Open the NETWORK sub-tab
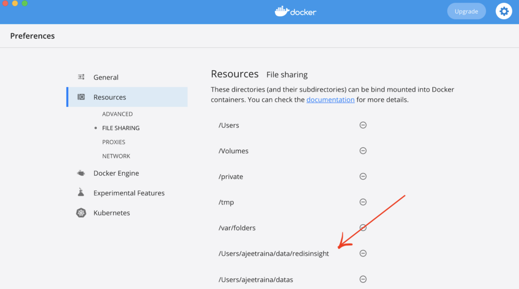Screen dimensions: 519x289 click(x=116, y=156)
